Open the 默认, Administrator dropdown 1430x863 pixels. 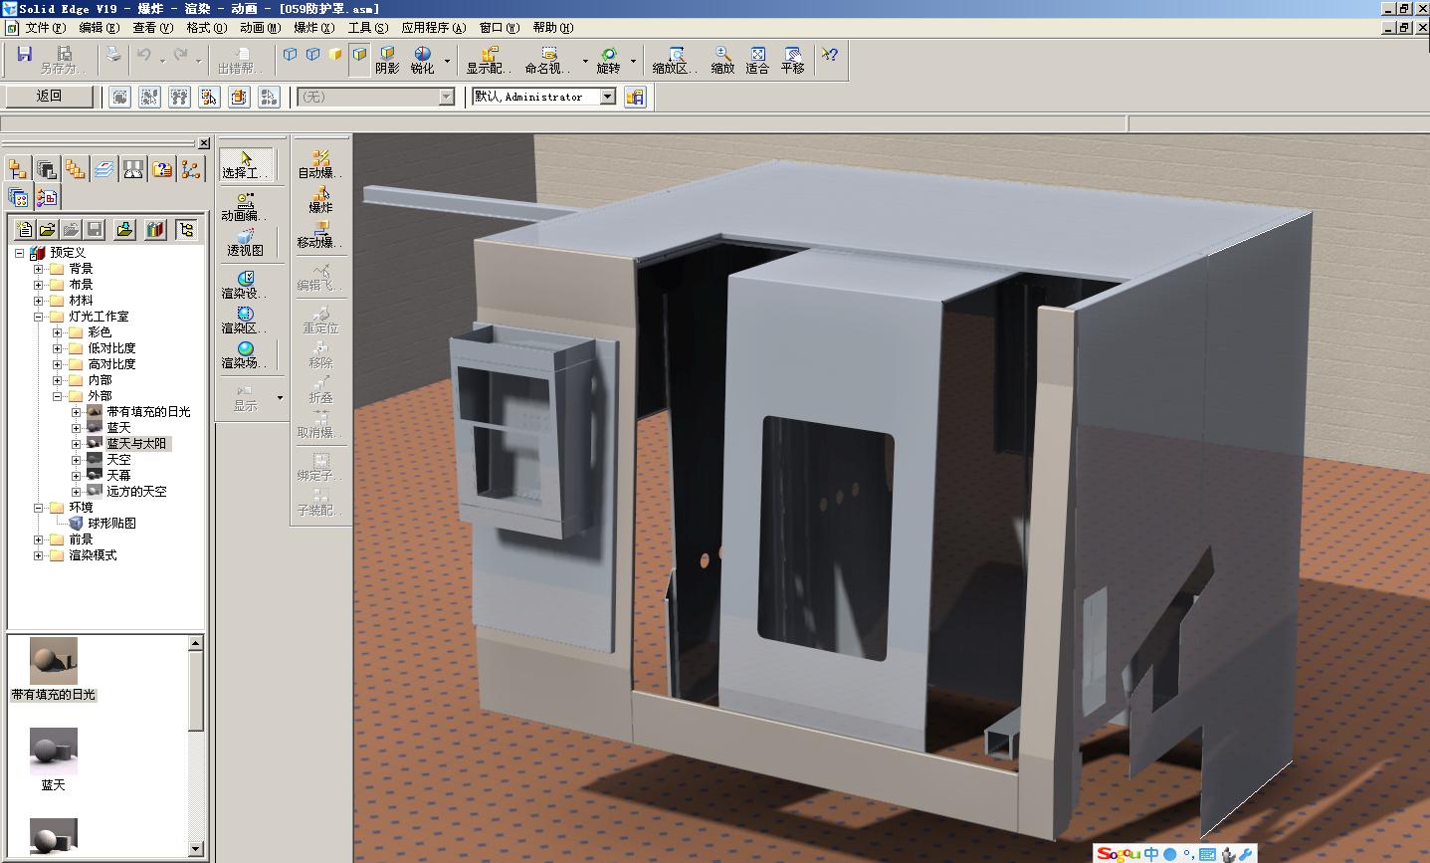click(607, 97)
